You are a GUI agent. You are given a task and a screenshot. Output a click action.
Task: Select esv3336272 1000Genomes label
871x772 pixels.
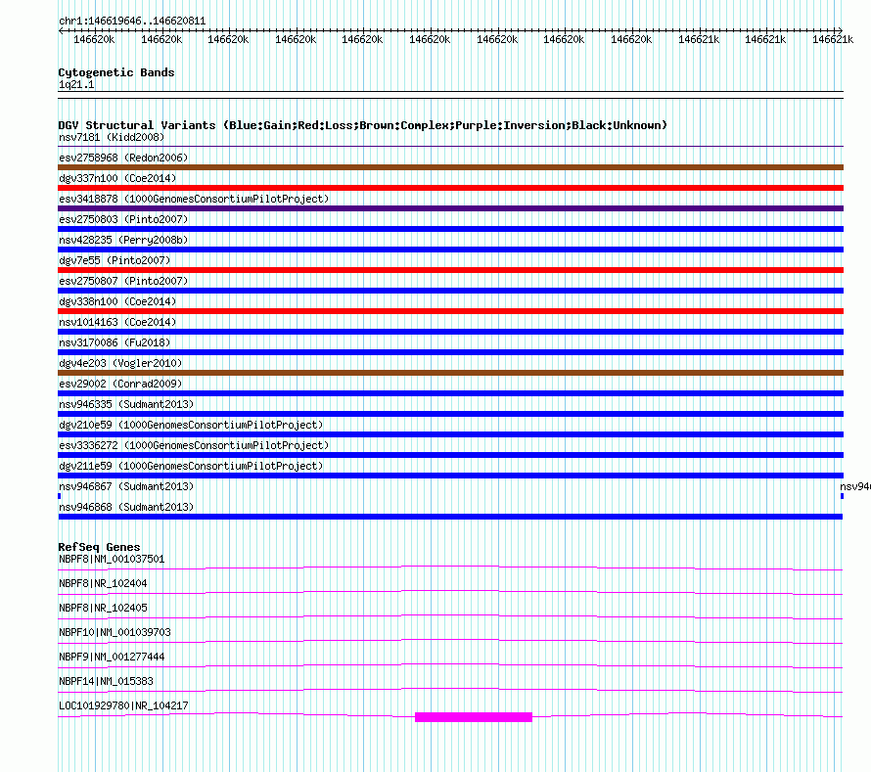[x=194, y=445]
